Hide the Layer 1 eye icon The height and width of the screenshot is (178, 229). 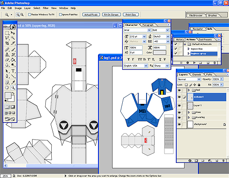(x=179, y=105)
